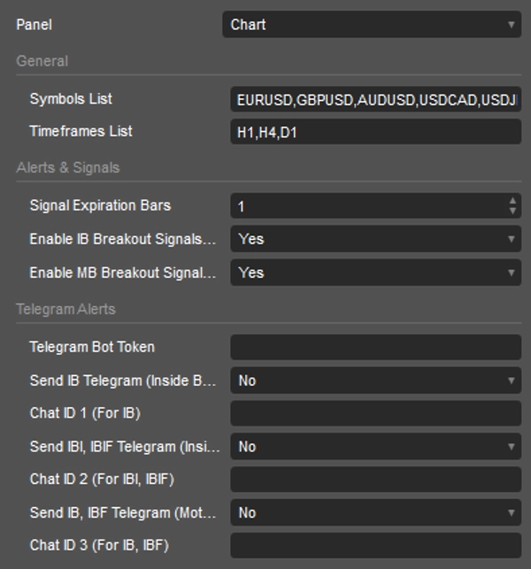The width and height of the screenshot is (531, 569).
Task: Click the Chat ID 3 input field
Action: (375, 545)
